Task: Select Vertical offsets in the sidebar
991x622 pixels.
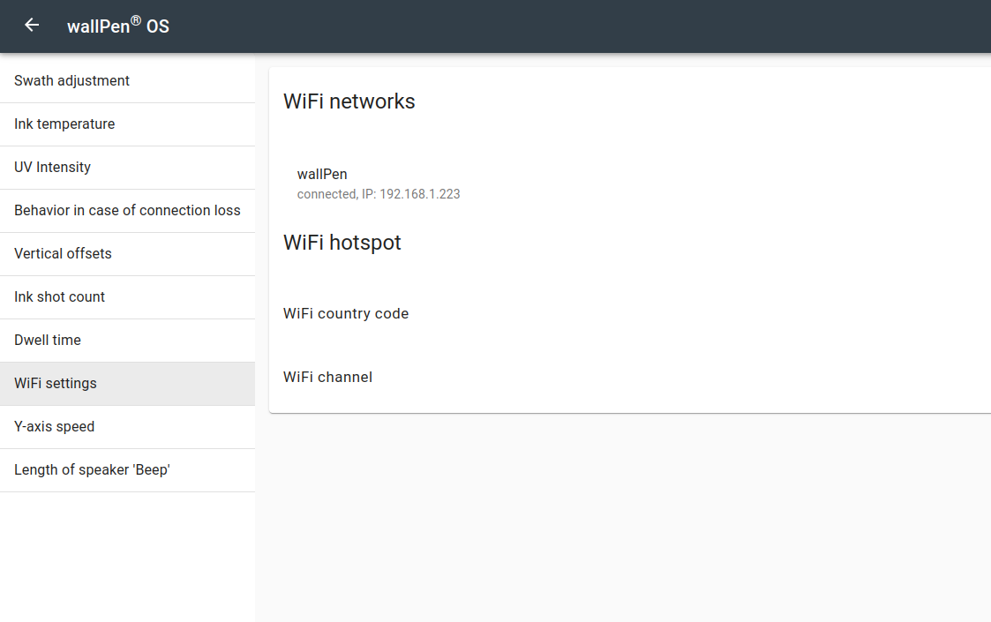Action: (x=128, y=253)
